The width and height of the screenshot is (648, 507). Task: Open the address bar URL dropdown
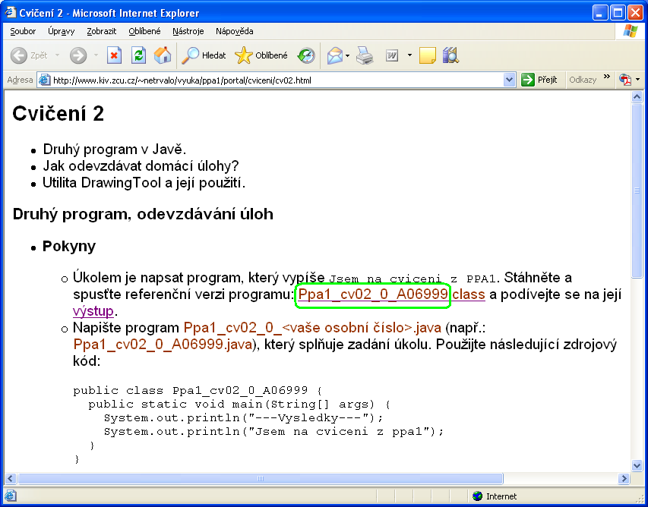[510, 80]
